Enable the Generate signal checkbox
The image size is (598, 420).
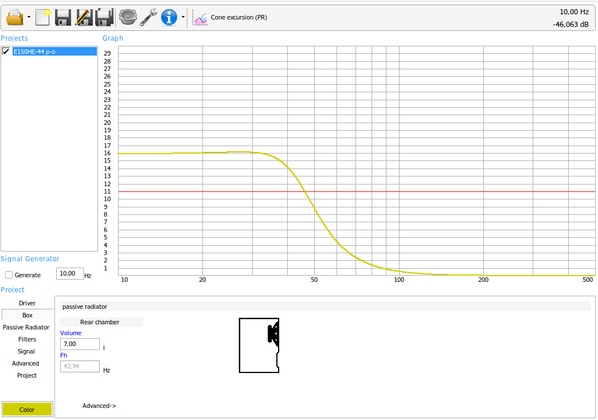9,275
